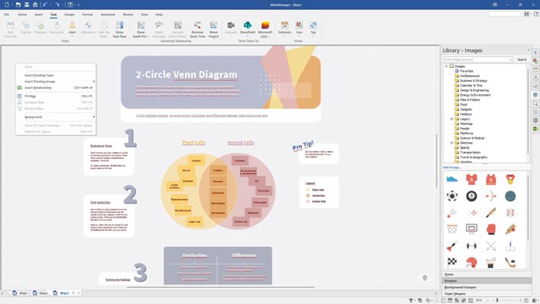Click in image keyword search field
The height and width of the screenshot is (304, 540).
(476, 59)
